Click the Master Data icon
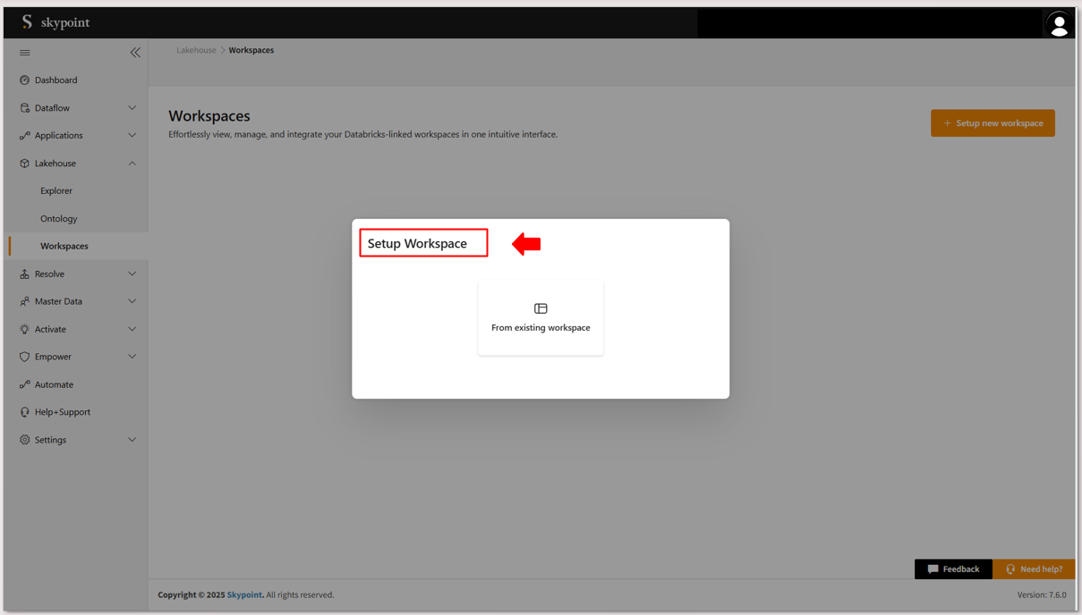 (x=25, y=302)
